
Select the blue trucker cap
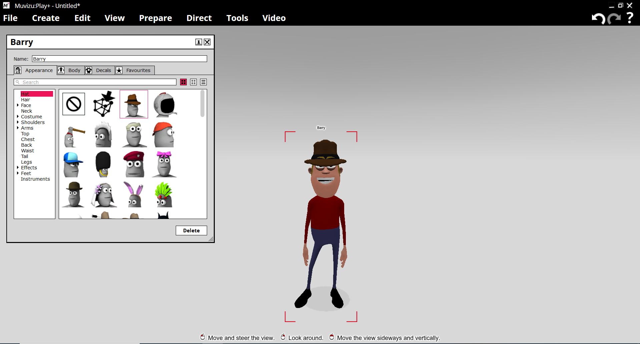pos(73,165)
